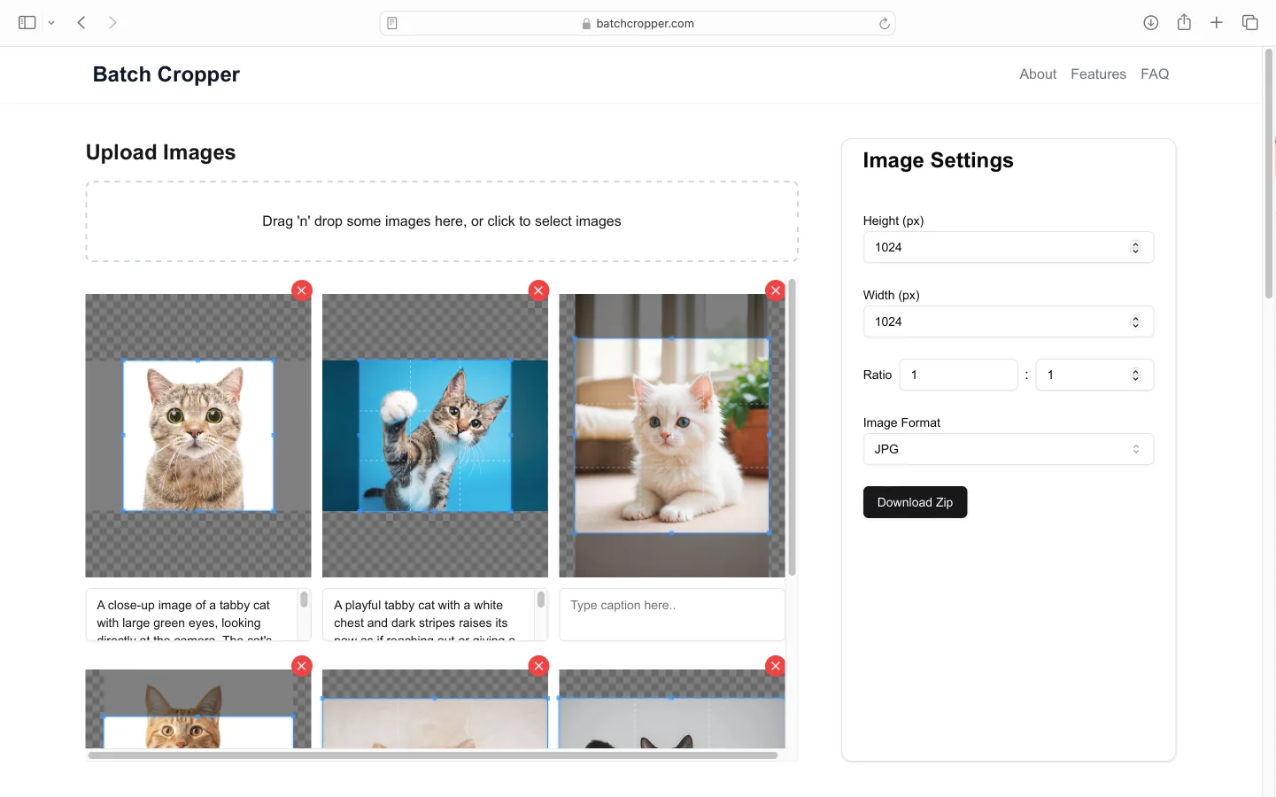Viewport: 1276px width, 797px height.
Task: Click the drag and drop upload area
Action: click(x=441, y=221)
